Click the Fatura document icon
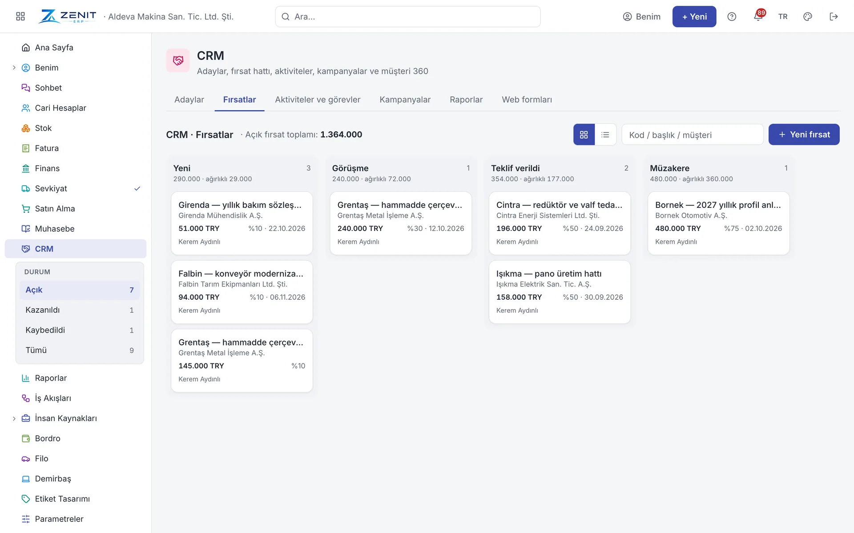The image size is (854, 533). pos(26,148)
